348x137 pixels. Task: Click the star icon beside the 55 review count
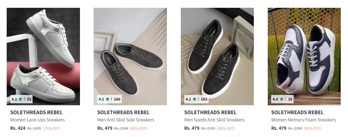pos(20,99)
